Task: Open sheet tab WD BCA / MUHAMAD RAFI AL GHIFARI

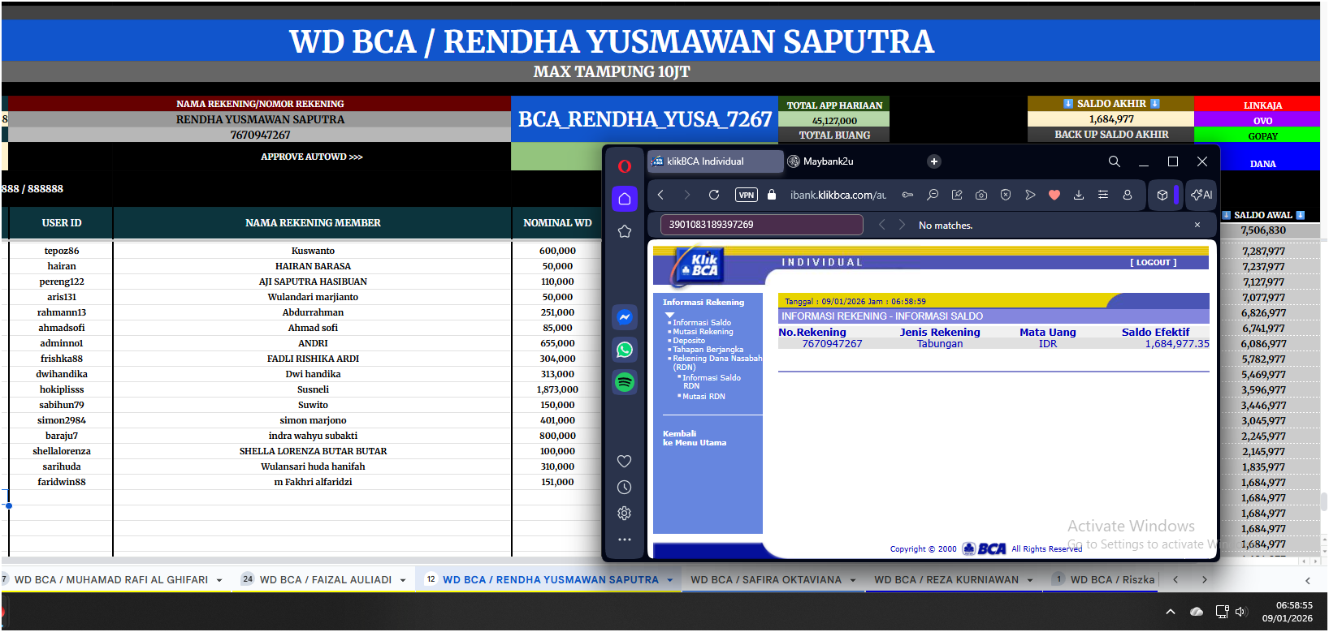Action: click(x=111, y=580)
